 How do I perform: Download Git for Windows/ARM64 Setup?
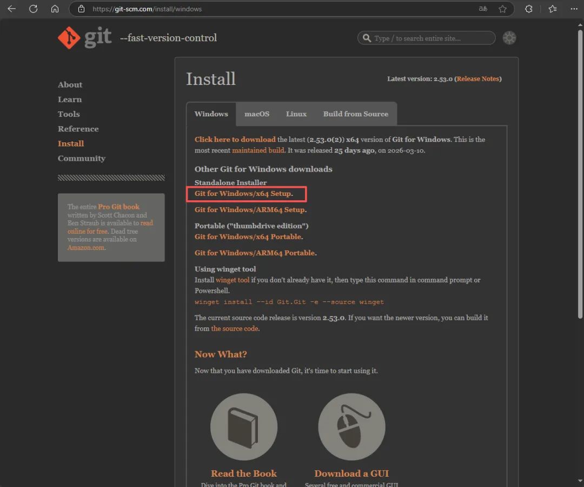[251, 210]
